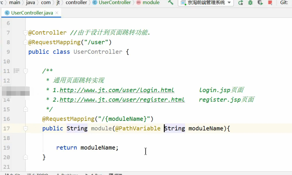Click fold end marker at line 15
The width and height of the screenshot is (292, 175).
click(x=25, y=109)
